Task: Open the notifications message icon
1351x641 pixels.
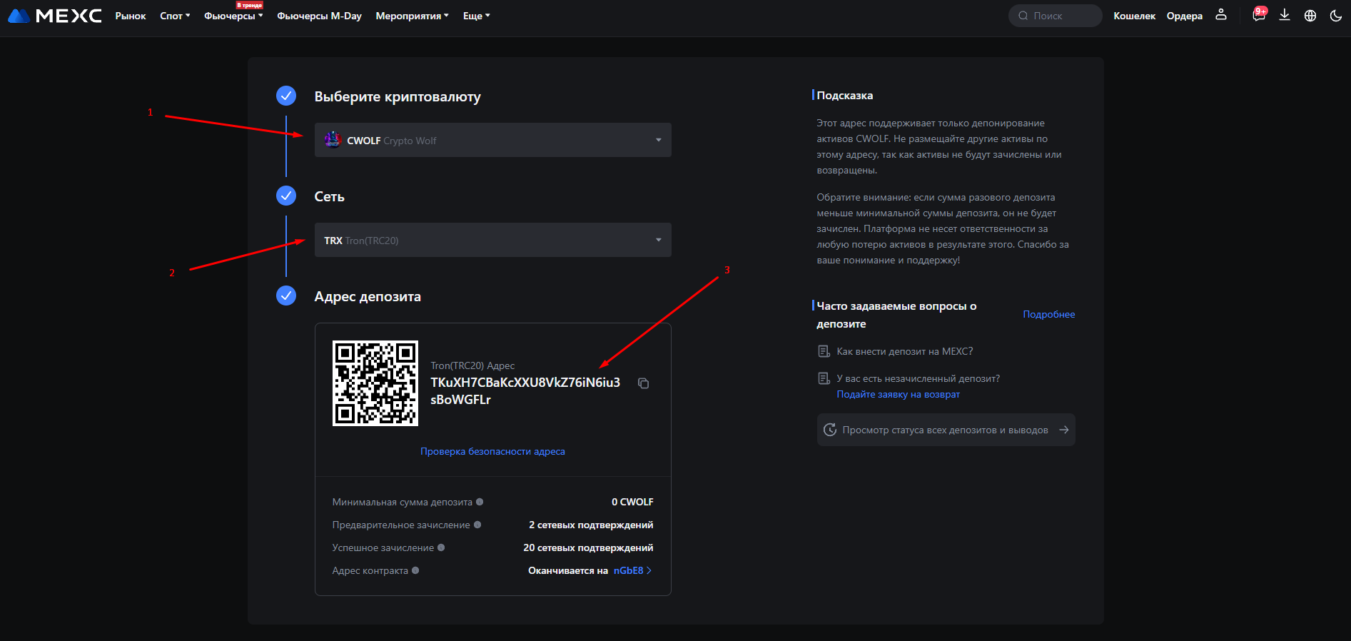Action: [1258, 16]
